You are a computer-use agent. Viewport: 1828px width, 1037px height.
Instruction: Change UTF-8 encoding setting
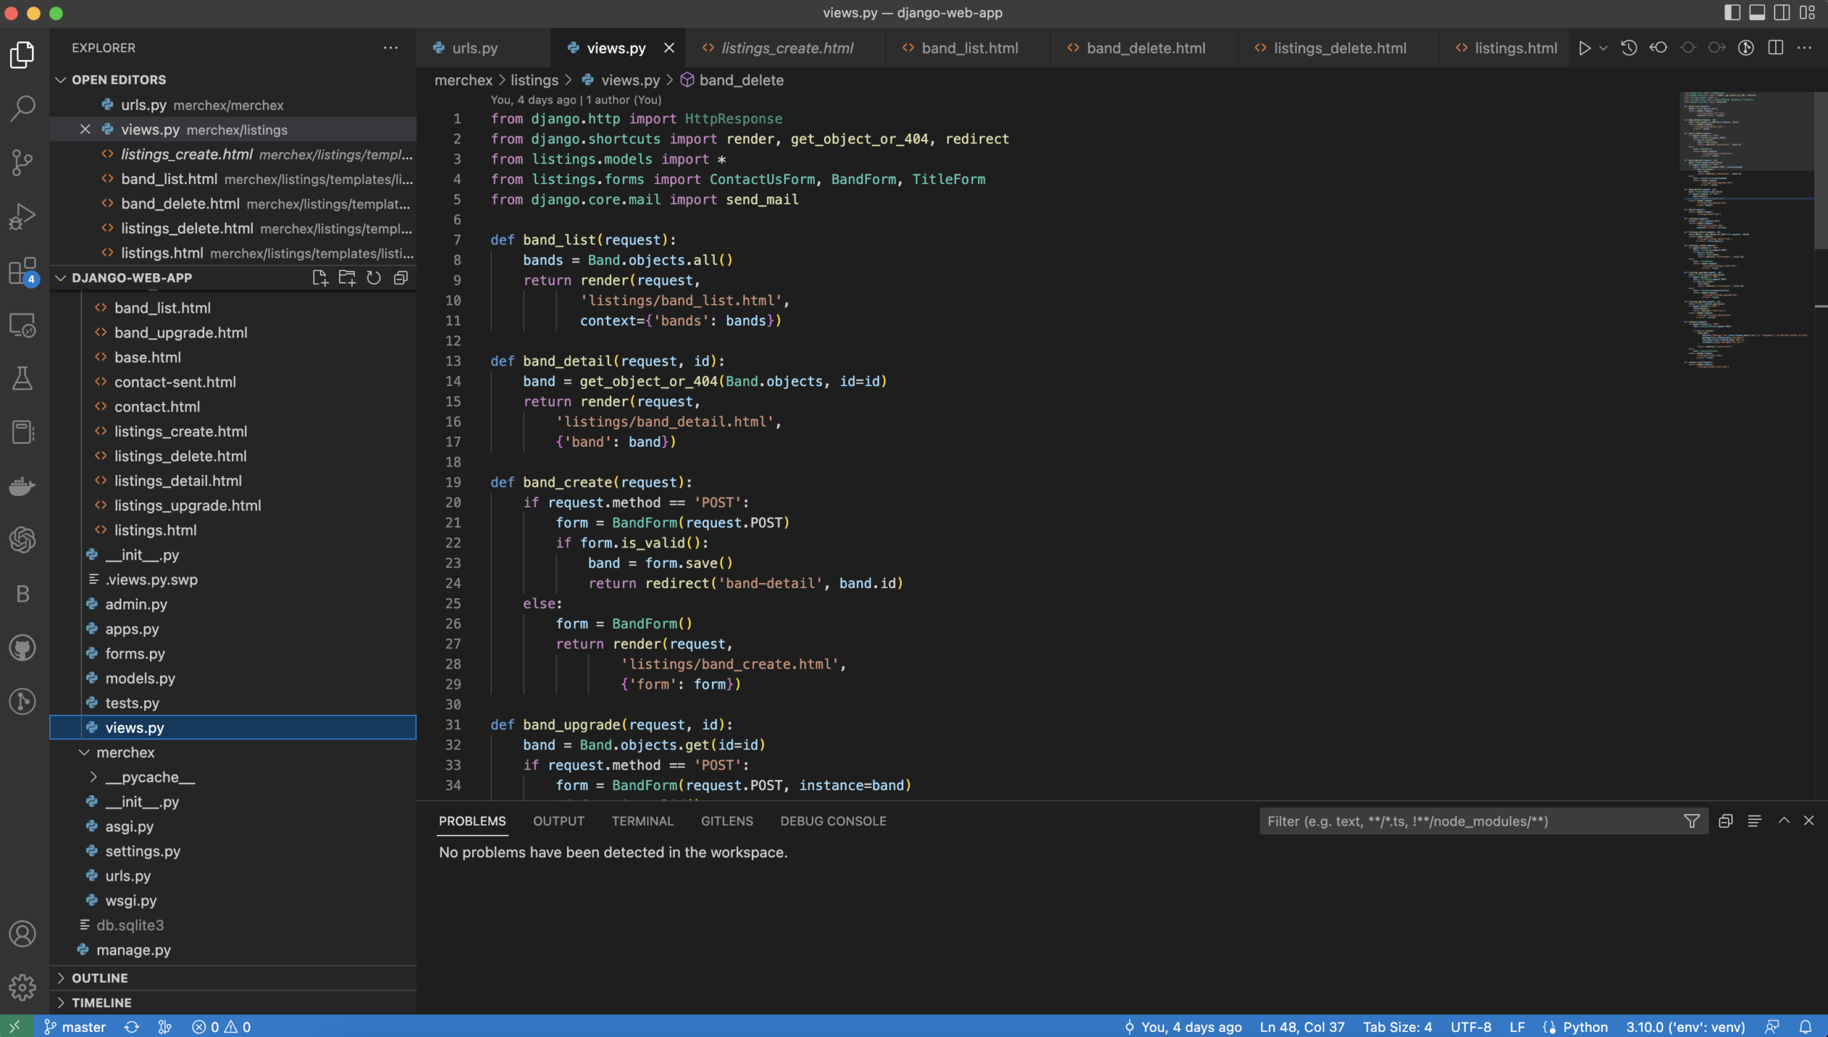(x=1470, y=1026)
